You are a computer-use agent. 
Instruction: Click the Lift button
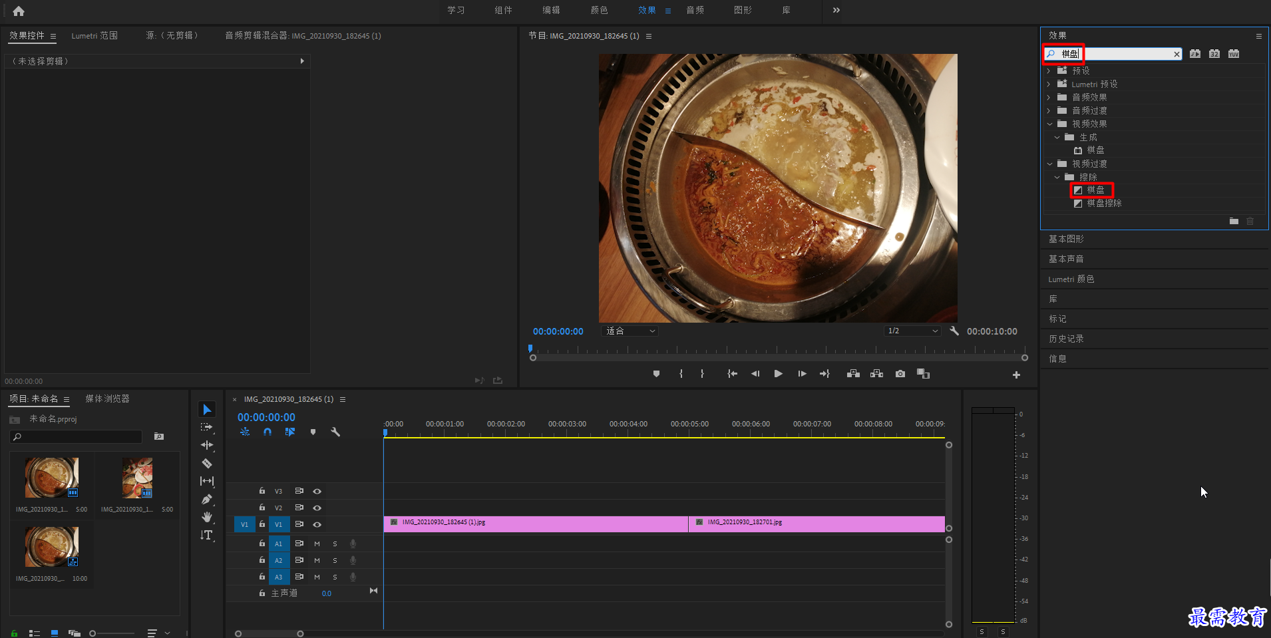tap(853, 374)
